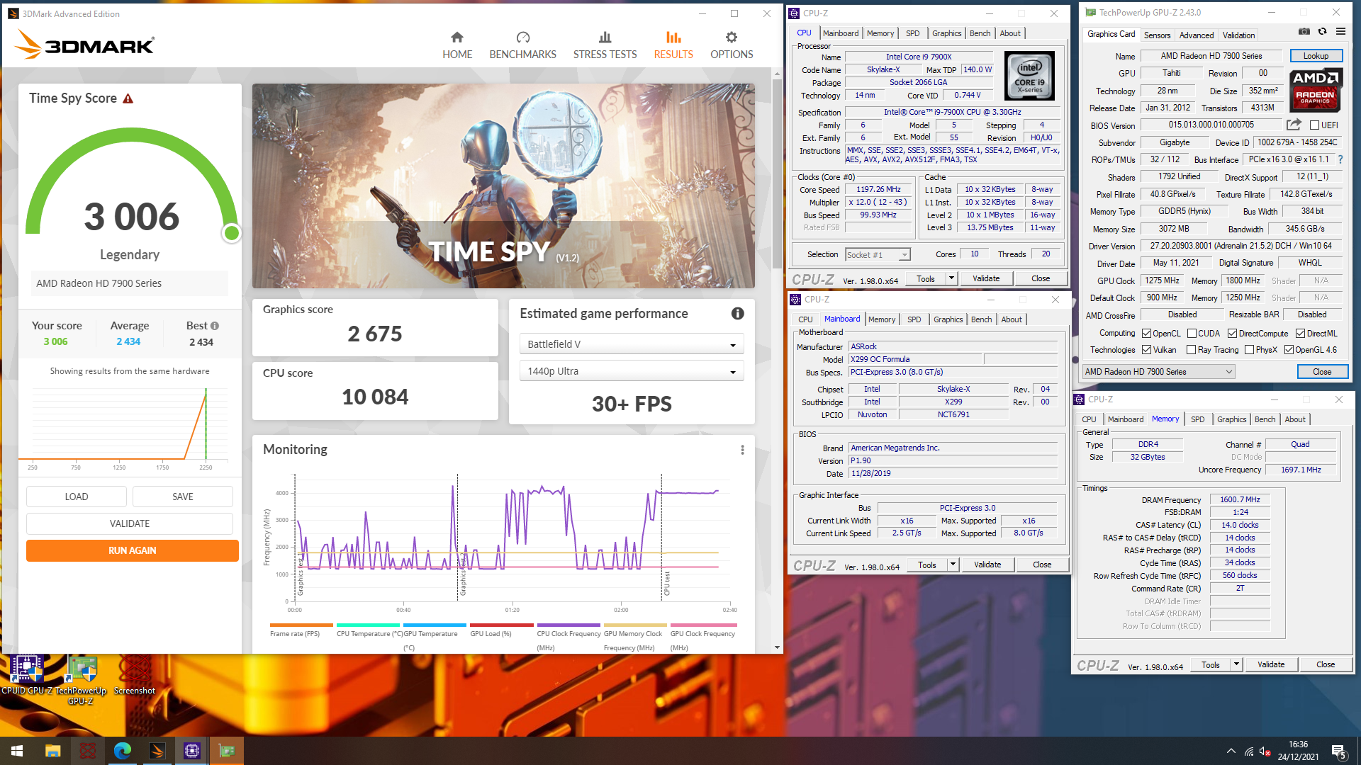Click Validate in CPU-Z Memory window

point(1271,664)
